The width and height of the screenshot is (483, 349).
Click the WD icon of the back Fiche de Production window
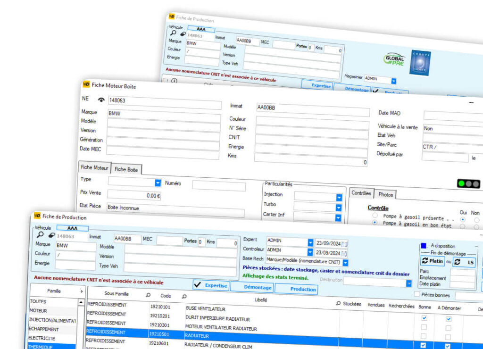click(172, 17)
